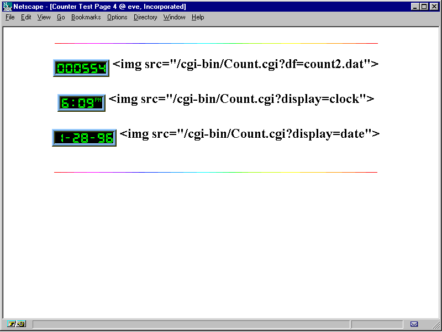Open the Directory menu
Image resolution: width=442 pixels, height=332 pixels.
145,17
